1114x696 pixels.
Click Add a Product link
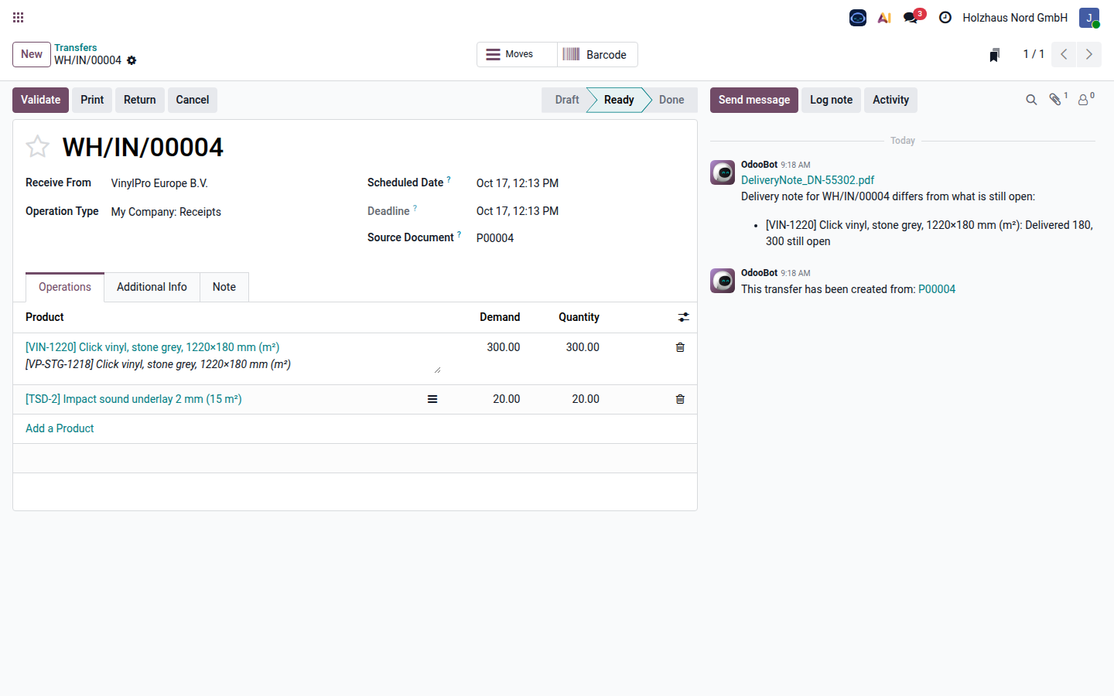(x=60, y=428)
